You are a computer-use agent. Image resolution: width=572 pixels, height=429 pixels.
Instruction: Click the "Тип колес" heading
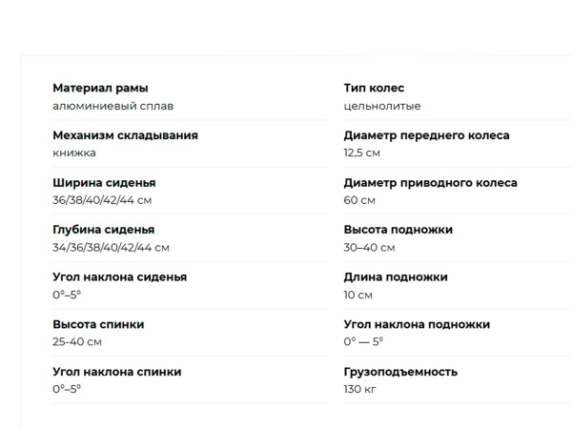click(x=374, y=88)
